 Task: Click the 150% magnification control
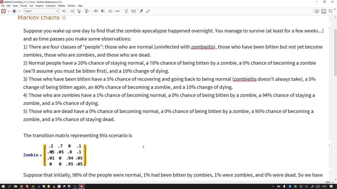click(328, 182)
